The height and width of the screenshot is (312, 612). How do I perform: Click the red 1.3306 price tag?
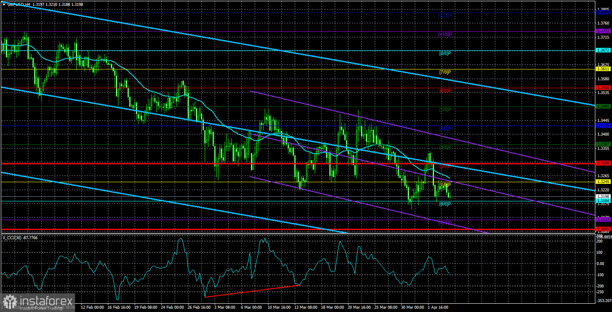(603, 163)
